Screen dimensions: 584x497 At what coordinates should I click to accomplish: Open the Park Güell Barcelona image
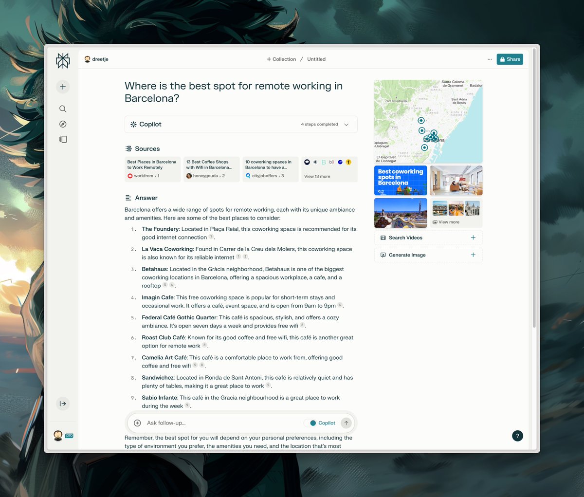401,213
